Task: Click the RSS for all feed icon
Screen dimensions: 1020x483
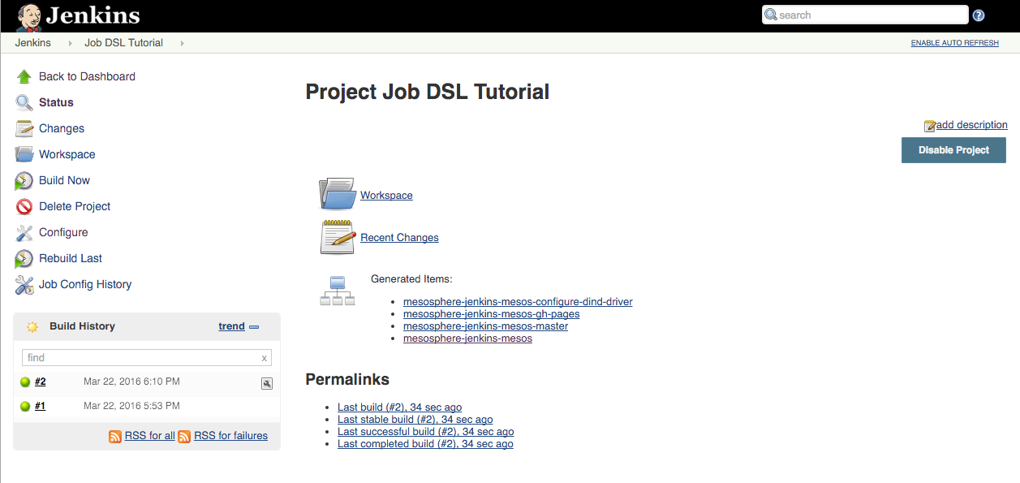Action: point(115,436)
